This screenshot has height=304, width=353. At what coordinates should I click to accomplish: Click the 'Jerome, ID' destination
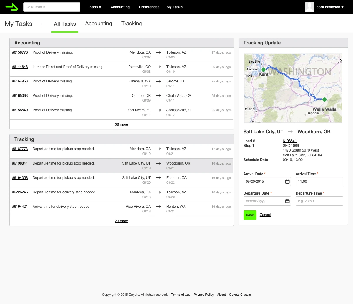[175, 81]
